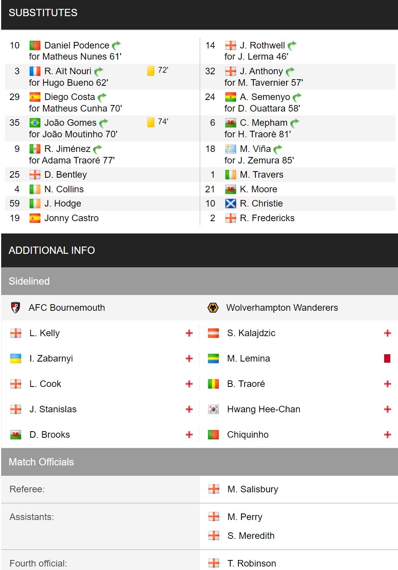Click the substitution arrow next to Diego Costa

click(x=102, y=97)
